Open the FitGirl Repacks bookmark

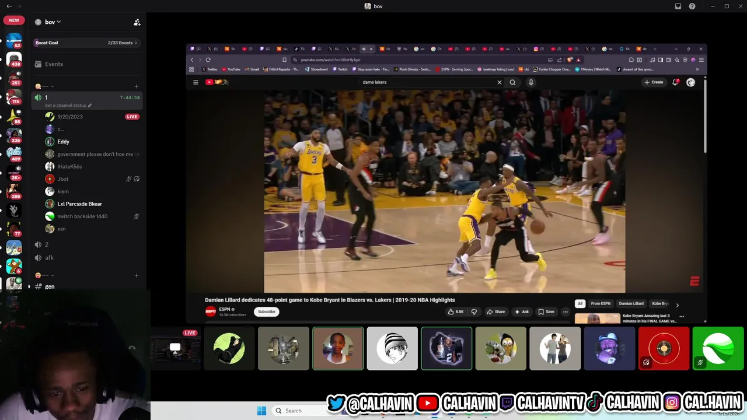tap(281, 69)
